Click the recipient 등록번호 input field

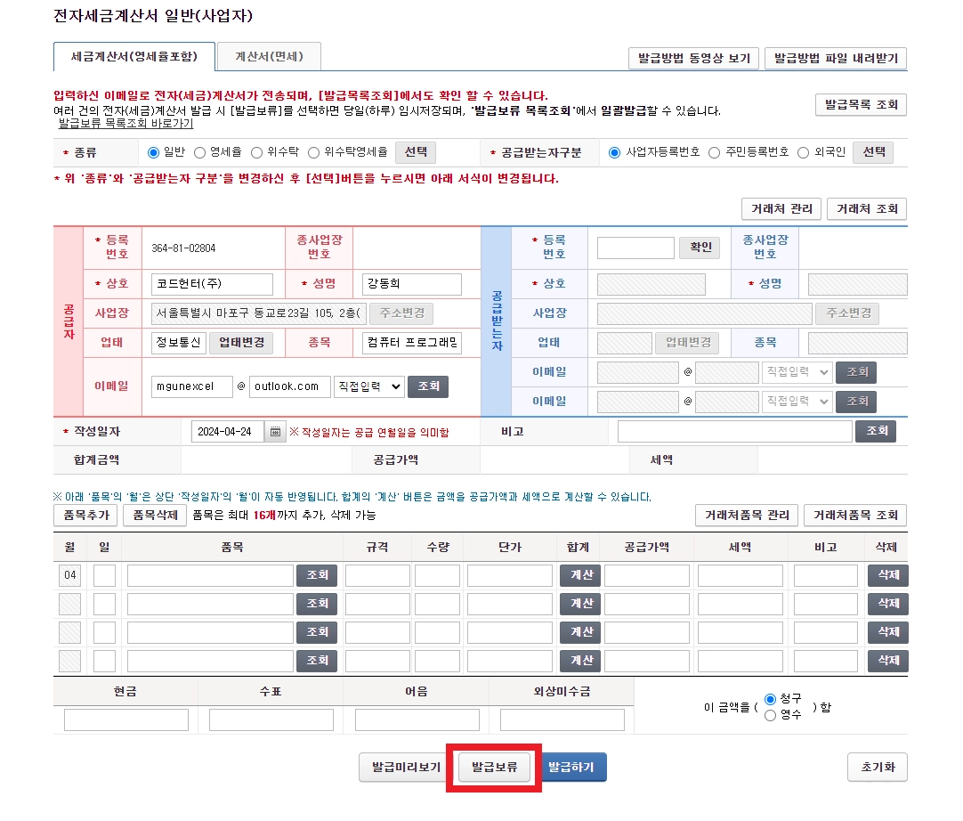pos(635,248)
